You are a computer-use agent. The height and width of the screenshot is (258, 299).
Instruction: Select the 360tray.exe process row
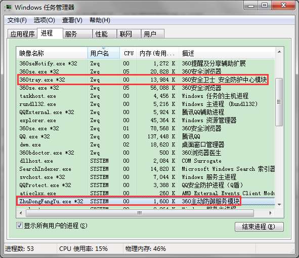tap(143, 80)
